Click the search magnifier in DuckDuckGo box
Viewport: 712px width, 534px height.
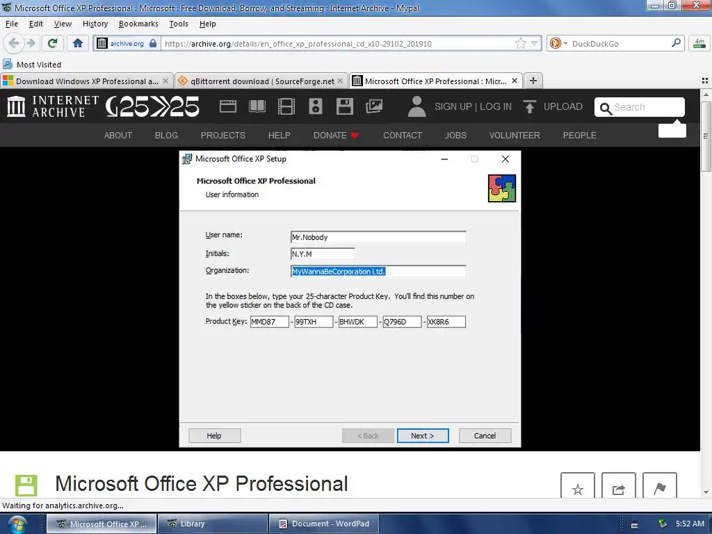tap(676, 43)
